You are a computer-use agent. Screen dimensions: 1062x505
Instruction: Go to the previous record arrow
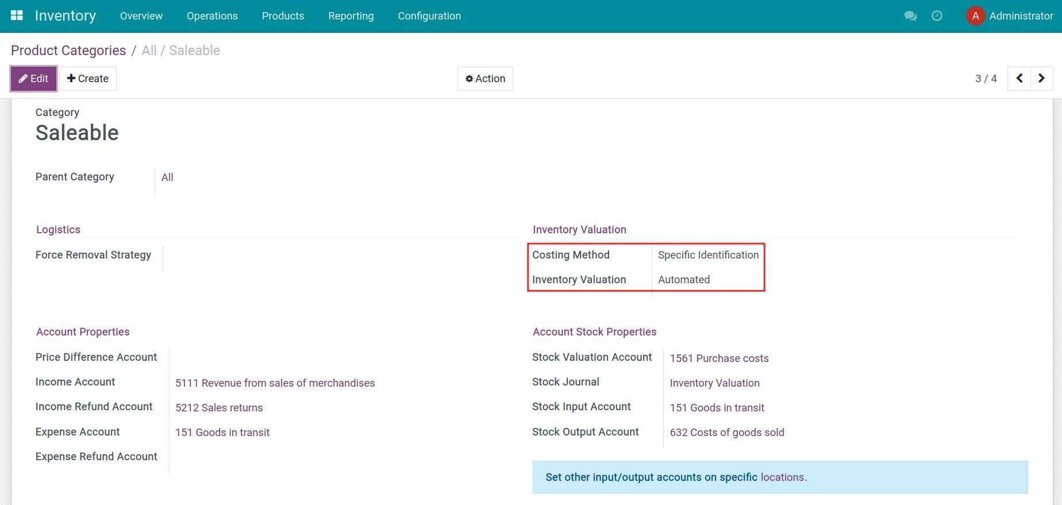(1019, 79)
